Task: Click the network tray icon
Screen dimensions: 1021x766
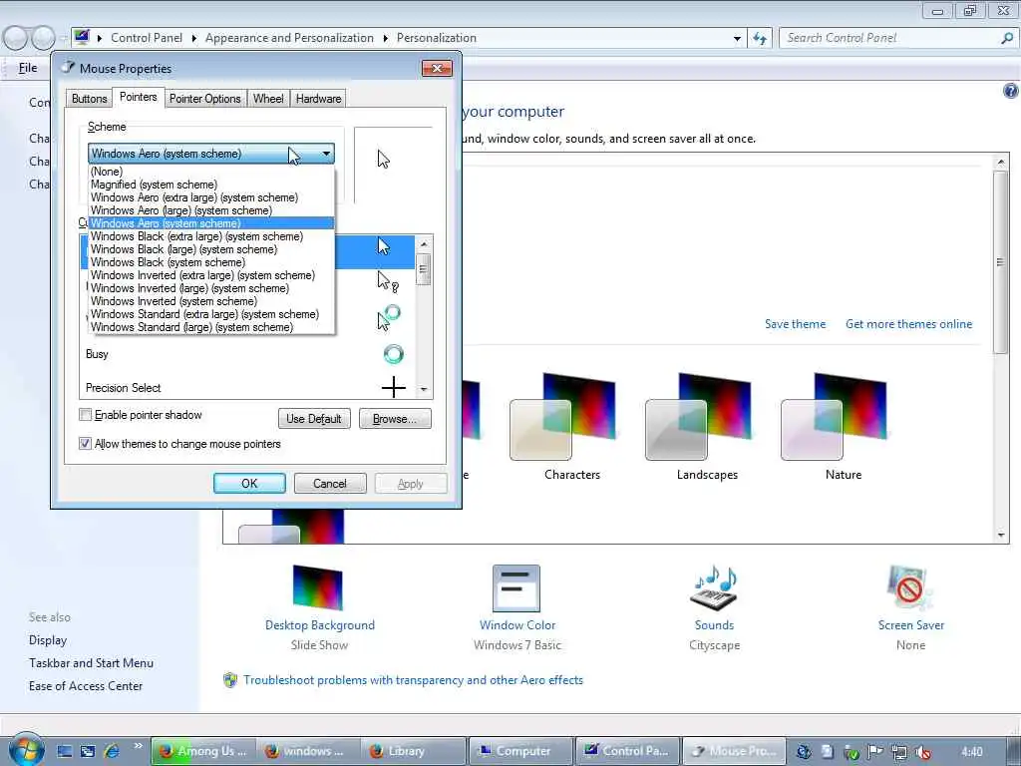Action: click(x=899, y=752)
